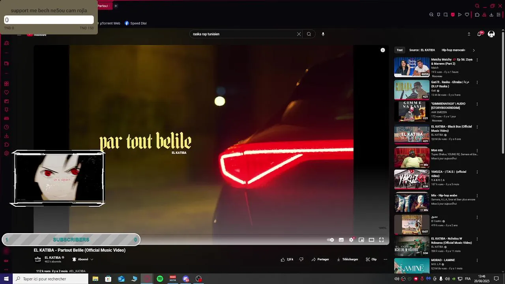Viewport: 505px width, 284px height.
Task: Open video player settings gear
Action: (351, 240)
